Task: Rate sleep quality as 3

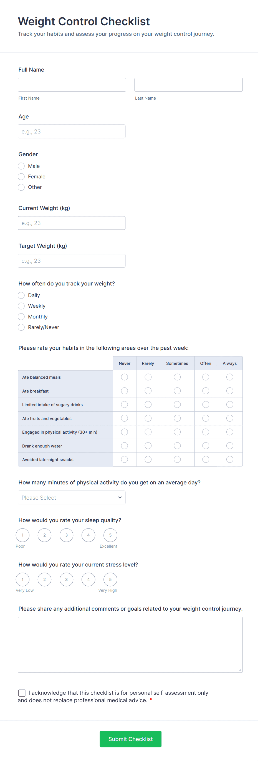Action: [x=67, y=535]
